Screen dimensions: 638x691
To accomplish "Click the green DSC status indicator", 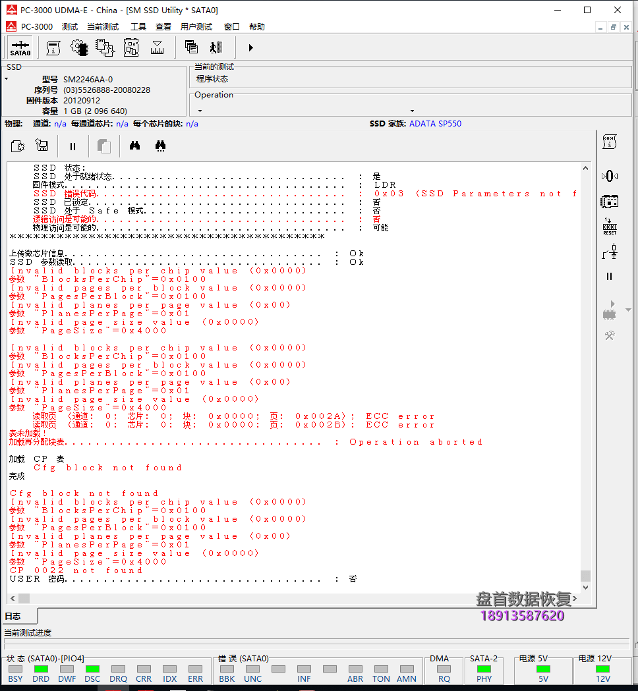I will pyautogui.click(x=92, y=669).
